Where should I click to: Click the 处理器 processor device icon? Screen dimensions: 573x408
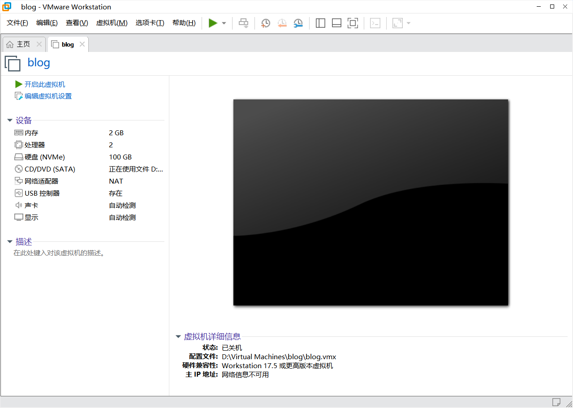pyautogui.click(x=18, y=145)
